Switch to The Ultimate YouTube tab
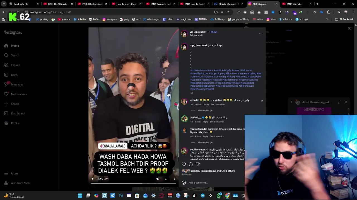 click(58, 4)
